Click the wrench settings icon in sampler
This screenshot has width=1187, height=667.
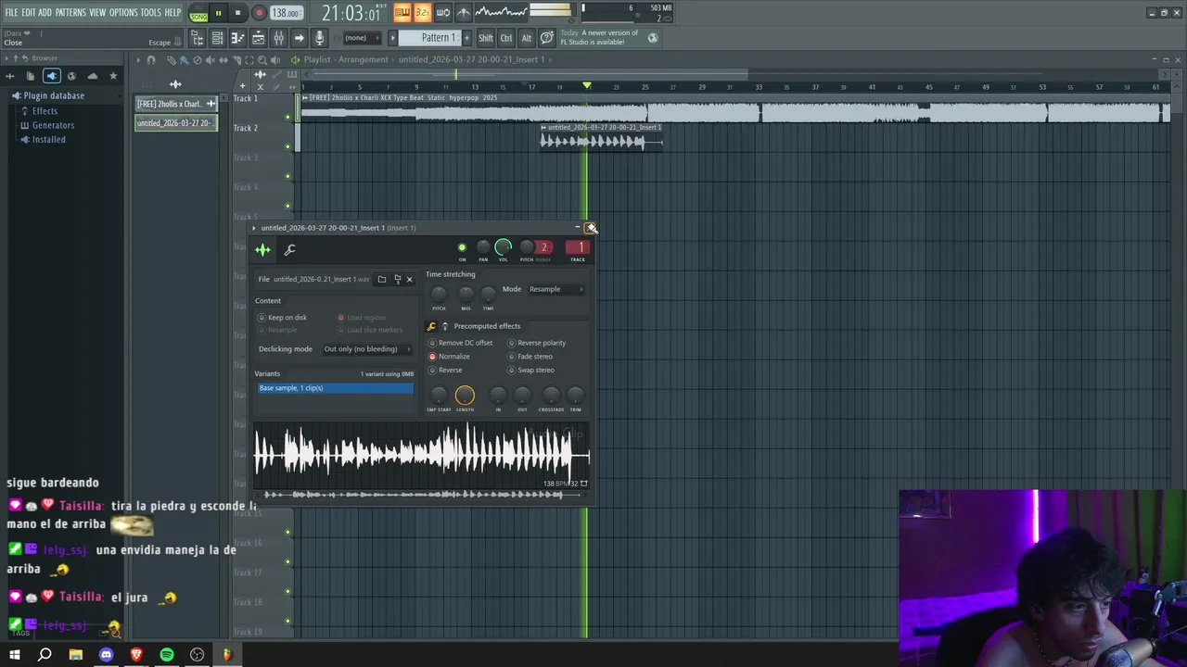pos(289,249)
